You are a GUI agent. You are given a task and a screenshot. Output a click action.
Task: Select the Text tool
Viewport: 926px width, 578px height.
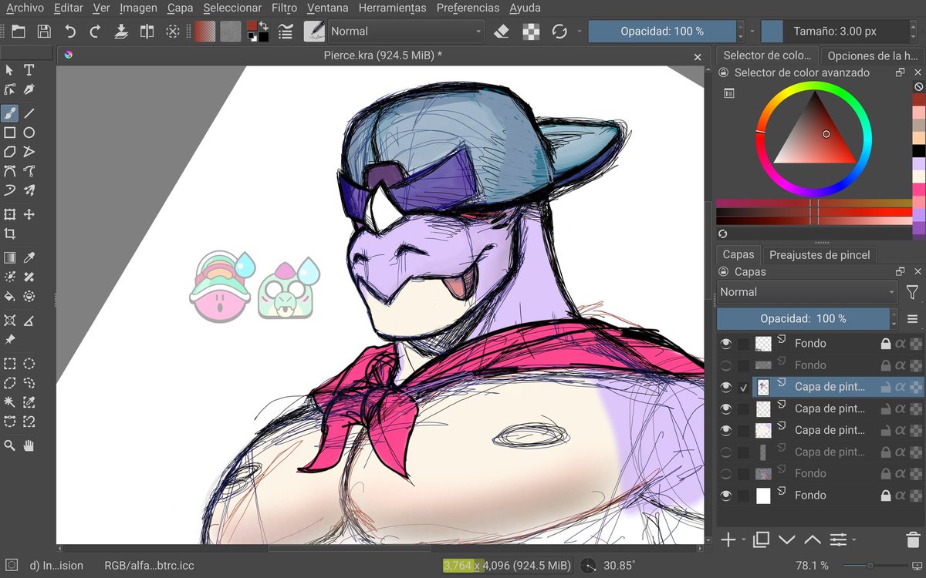pos(29,70)
